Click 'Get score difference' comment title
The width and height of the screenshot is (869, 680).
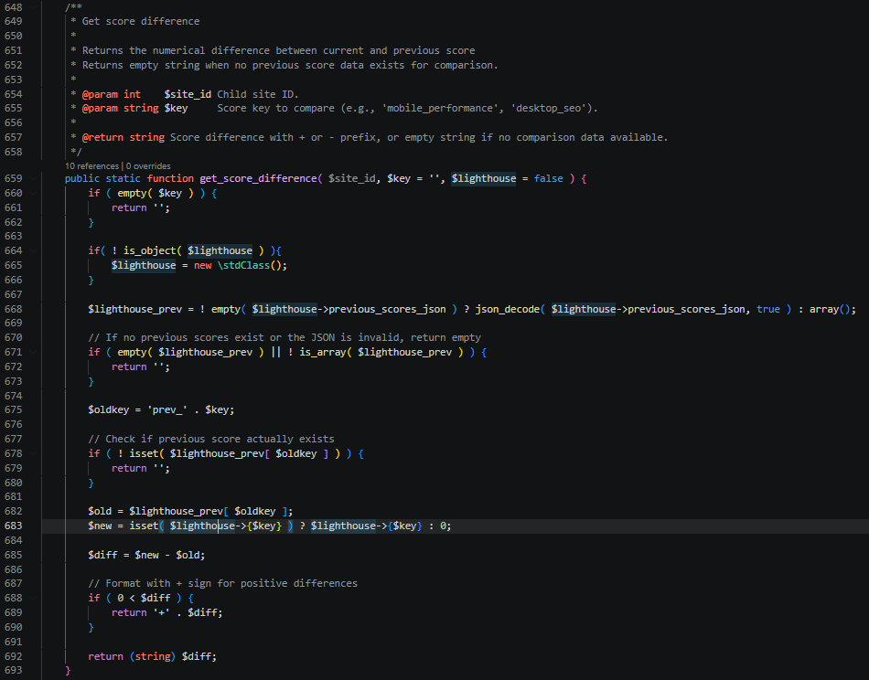tap(141, 21)
